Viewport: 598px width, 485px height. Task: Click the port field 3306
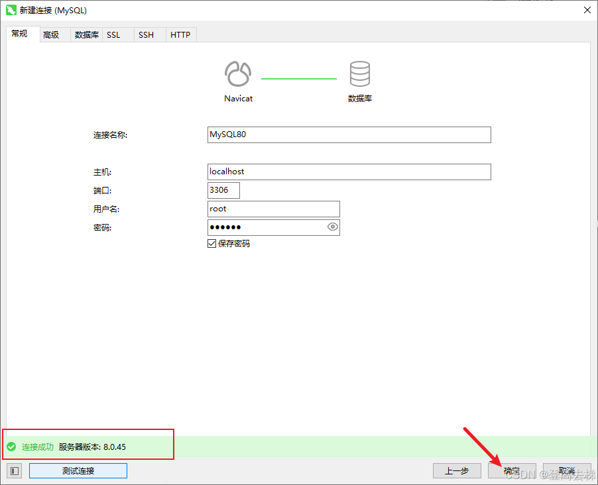223,190
